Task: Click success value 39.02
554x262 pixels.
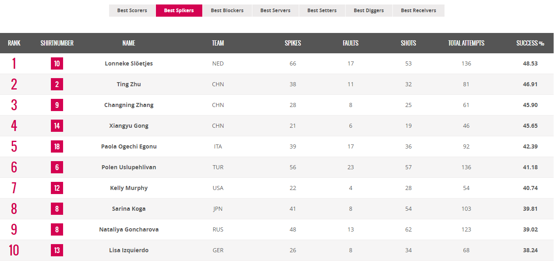Action: [x=530, y=229]
